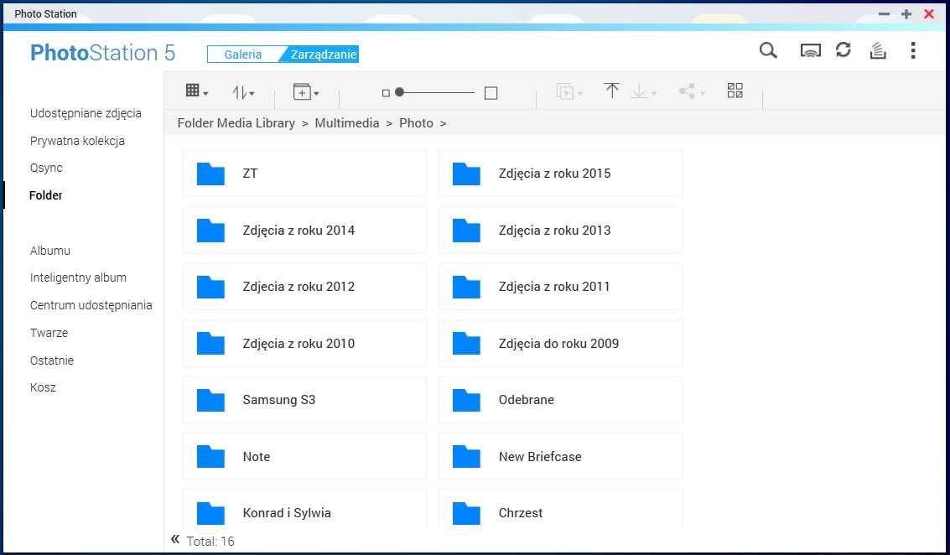Click Zdjęcia z roku 2011 folder icon

[x=466, y=287]
